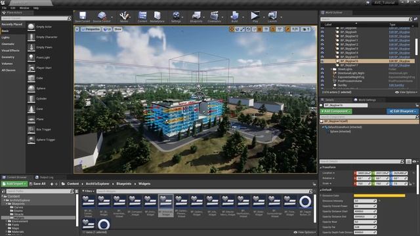Pick the Cone shape icon
Screen dimensions: 420x236
point(31,109)
